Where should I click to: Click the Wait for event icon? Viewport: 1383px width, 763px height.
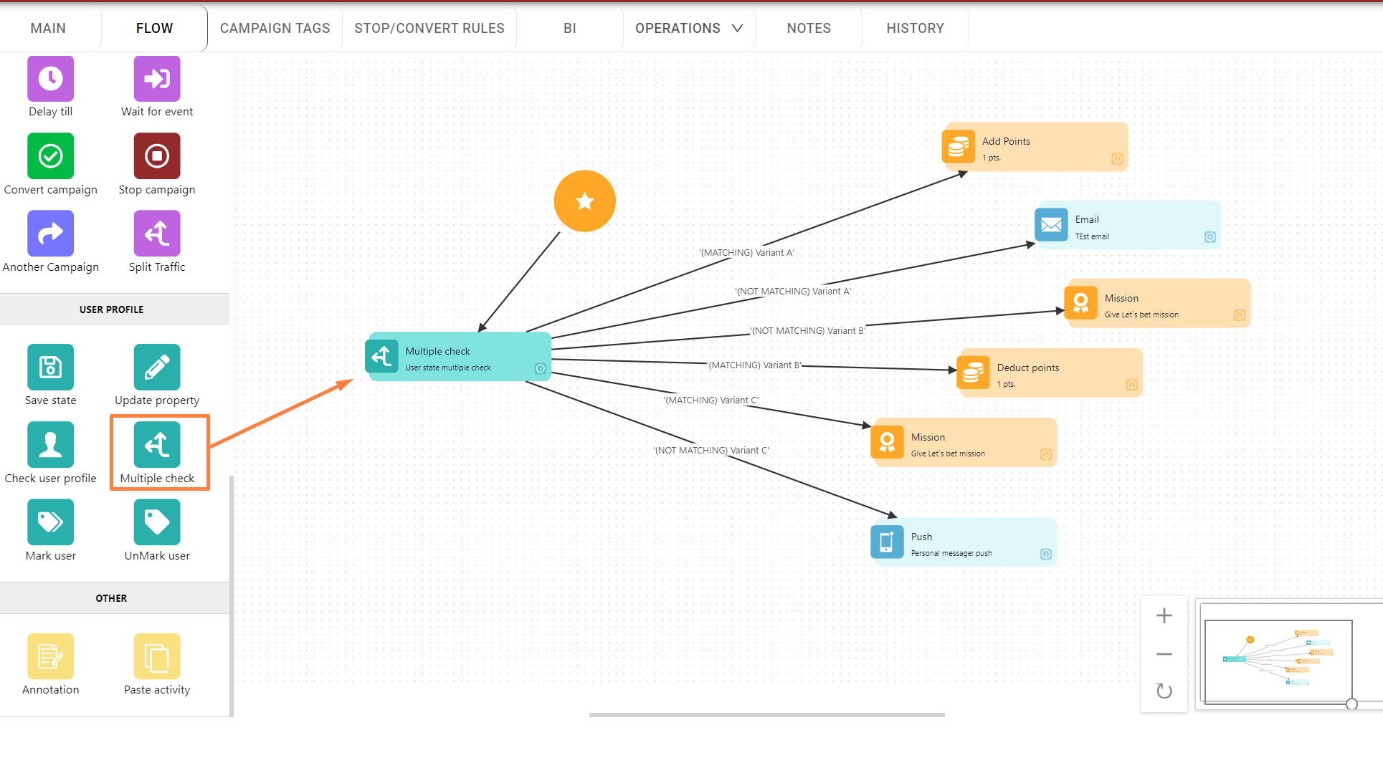coord(156,79)
